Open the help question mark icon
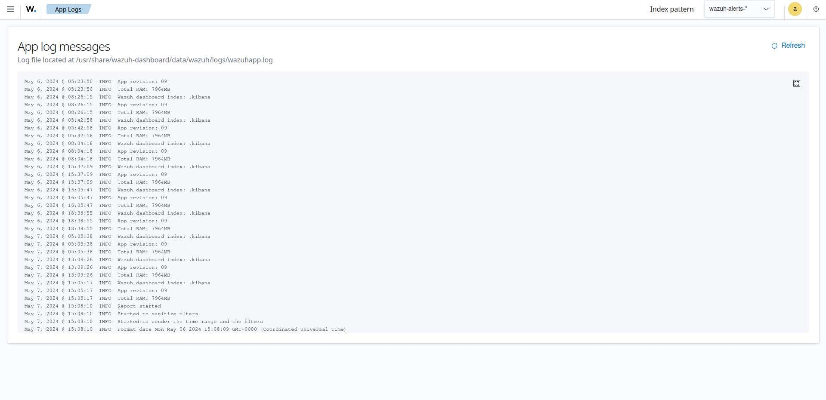Image resolution: width=826 pixels, height=400 pixels. pos(816,9)
